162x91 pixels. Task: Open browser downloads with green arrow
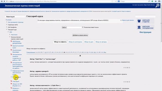pyautogui.click(x=152, y=1)
